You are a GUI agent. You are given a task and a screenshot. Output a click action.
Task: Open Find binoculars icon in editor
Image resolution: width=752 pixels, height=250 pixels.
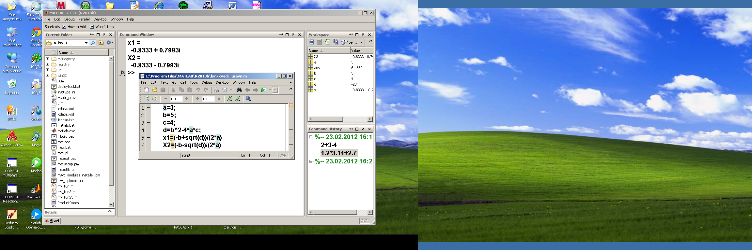[239, 90]
